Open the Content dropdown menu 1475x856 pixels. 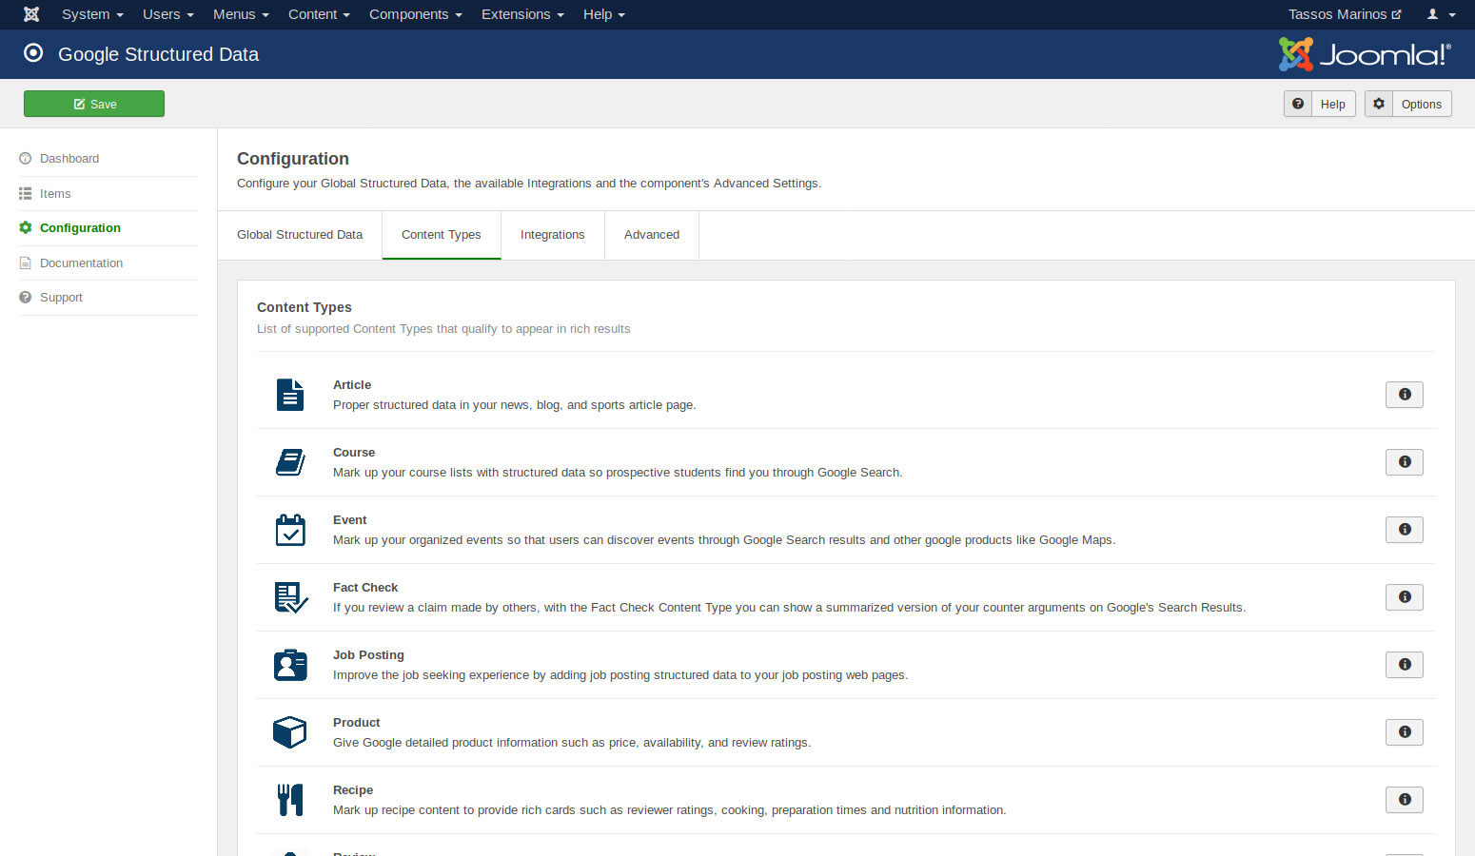pyautogui.click(x=319, y=14)
